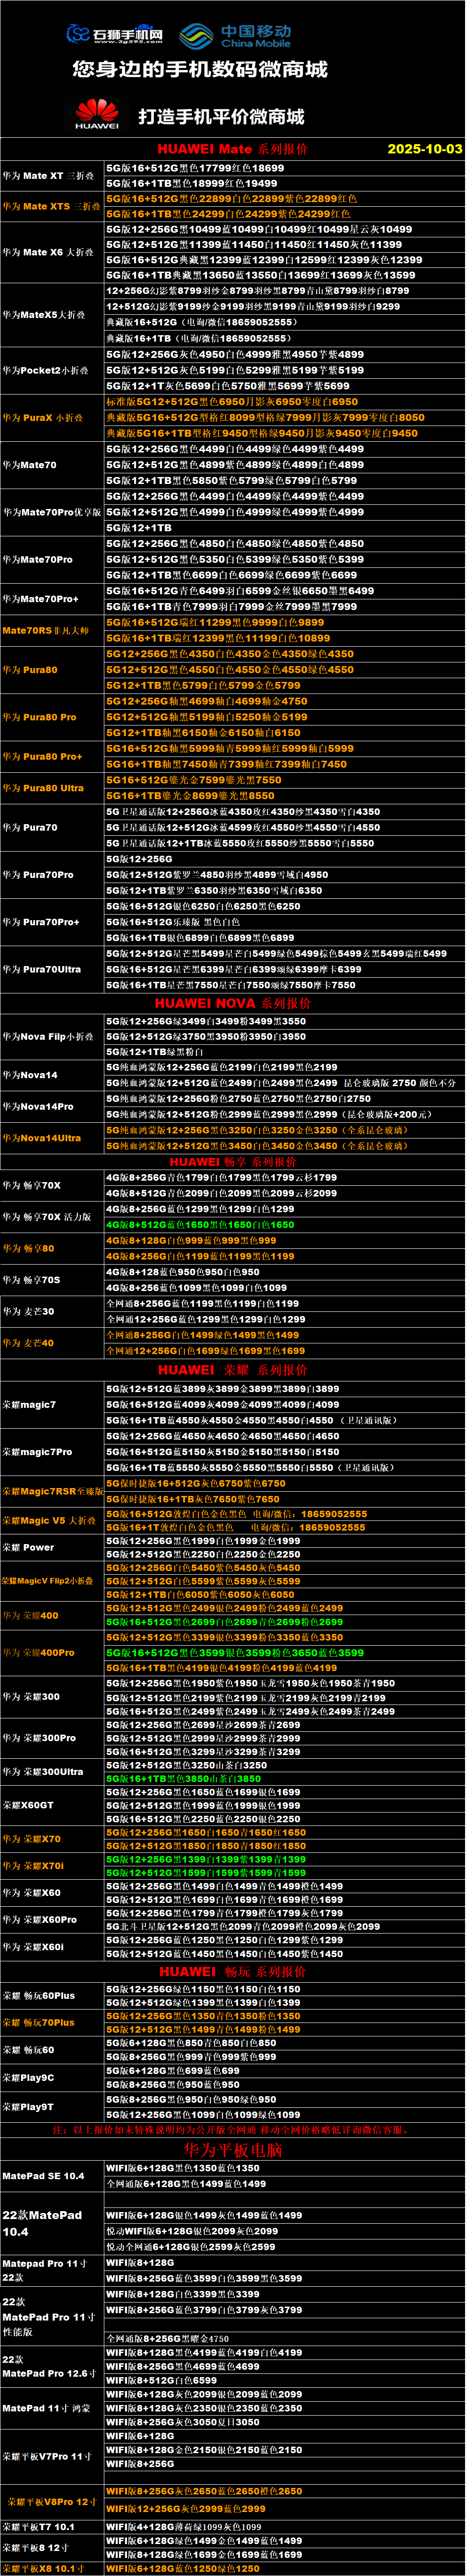
Task: Select the HUAWEI Mate 系列报价 section header
Action: 232,149
